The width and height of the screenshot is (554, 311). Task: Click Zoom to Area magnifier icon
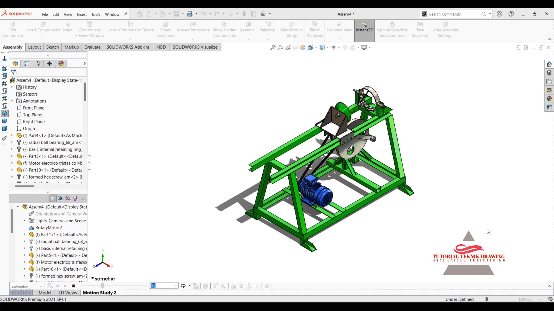click(x=280, y=48)
